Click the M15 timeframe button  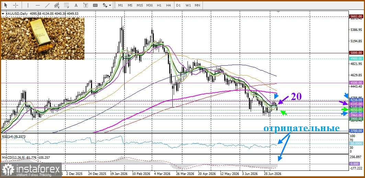[x=140, y=5]
